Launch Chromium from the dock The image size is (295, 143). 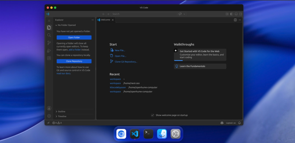[122, 134]
